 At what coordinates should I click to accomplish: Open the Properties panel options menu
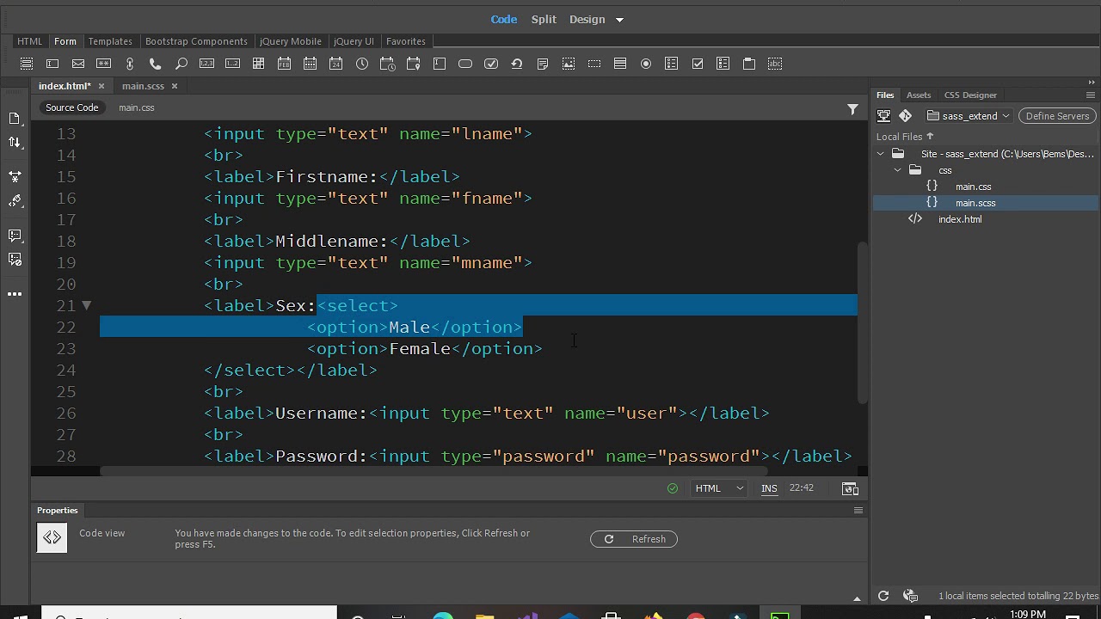858,511
